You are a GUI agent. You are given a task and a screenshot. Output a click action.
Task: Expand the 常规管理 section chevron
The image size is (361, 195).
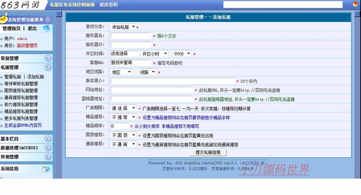click(x=48, y=58)
